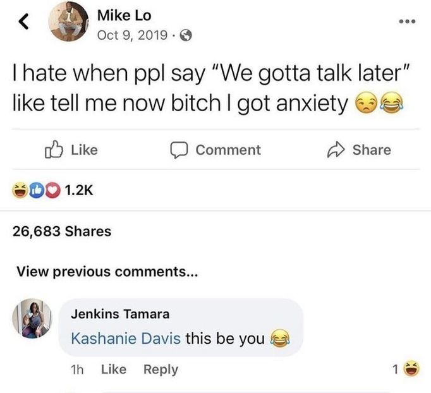Like Jenkins Tamara's comment
The height and width of the screenshot is (393, 431).
[x=114, y=369]
